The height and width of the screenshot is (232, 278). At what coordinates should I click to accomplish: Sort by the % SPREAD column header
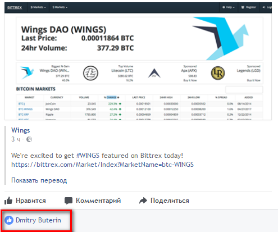(221, 97)
